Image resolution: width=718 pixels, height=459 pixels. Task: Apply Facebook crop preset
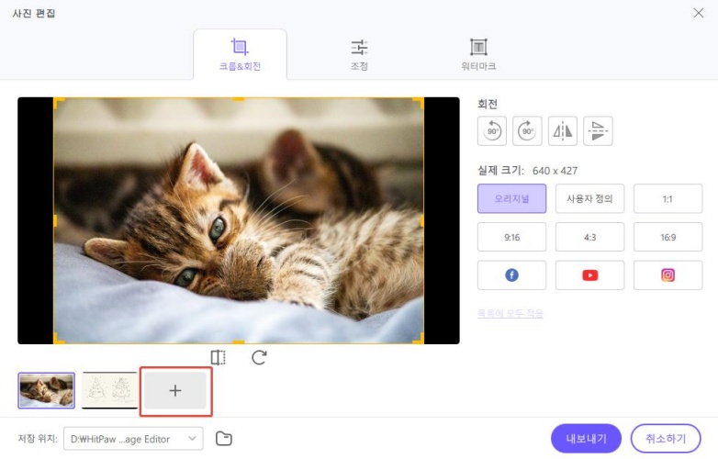pos(512,275)
